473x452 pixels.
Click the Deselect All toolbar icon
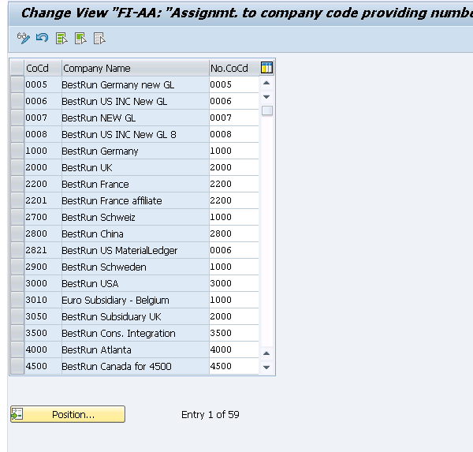pos(99,39)
